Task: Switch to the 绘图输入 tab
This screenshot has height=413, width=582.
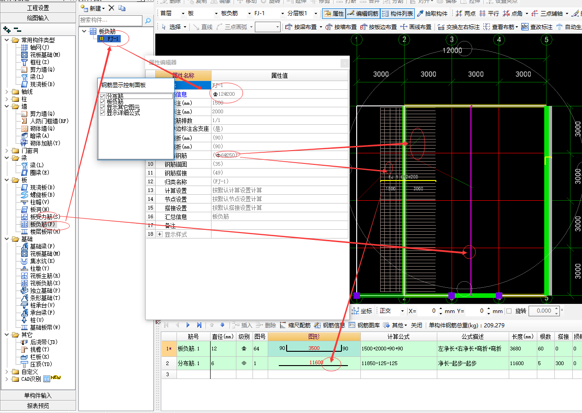Action: 38,18
